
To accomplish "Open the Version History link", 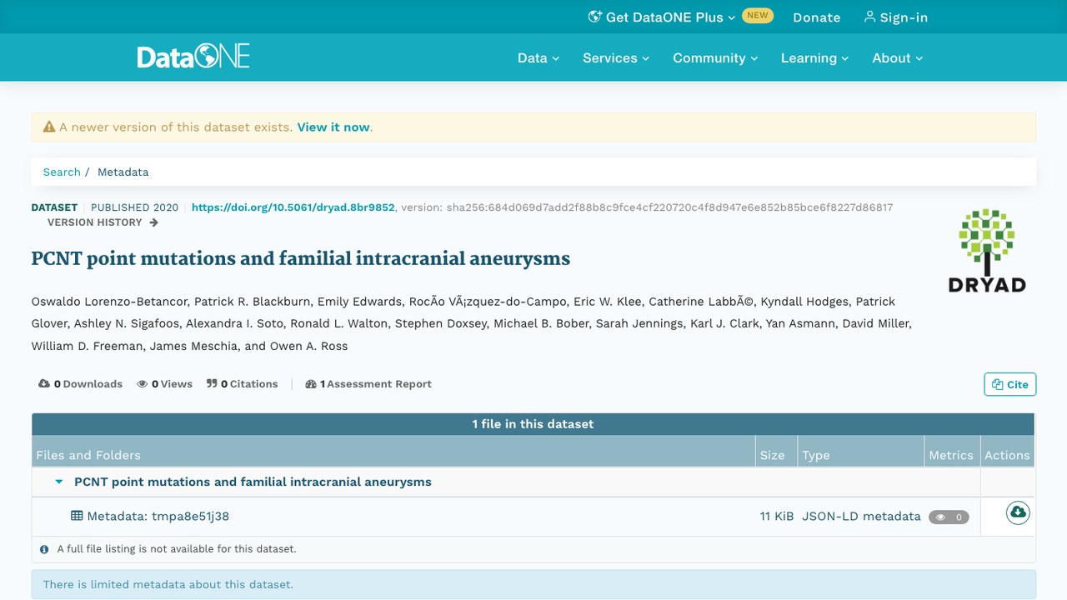I will (x=103, y=222).
